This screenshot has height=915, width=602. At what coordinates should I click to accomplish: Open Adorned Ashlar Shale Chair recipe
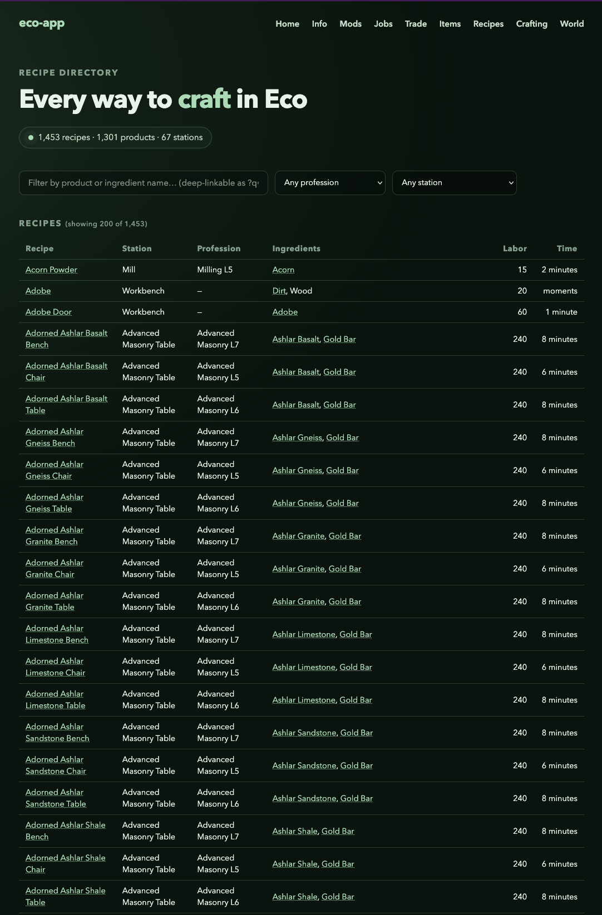point(65,864)
